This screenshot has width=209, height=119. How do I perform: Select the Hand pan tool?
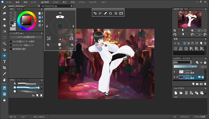4,80
